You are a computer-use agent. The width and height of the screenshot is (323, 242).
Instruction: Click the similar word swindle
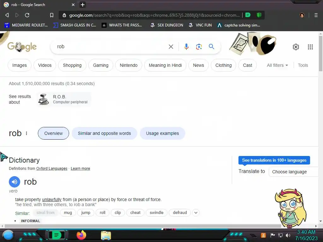click(x=156, y=213)
